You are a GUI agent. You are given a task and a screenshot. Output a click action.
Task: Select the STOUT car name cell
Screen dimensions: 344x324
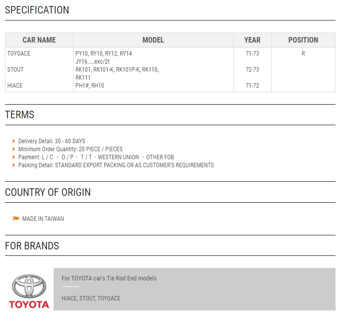[16, 70]
